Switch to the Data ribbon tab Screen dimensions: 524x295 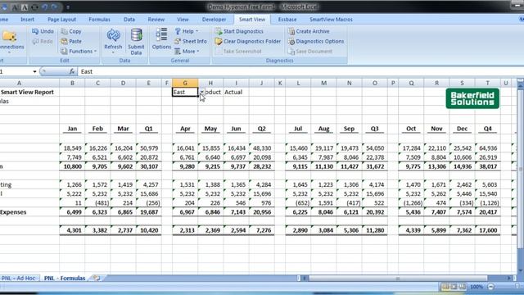[x=129, y=20]
